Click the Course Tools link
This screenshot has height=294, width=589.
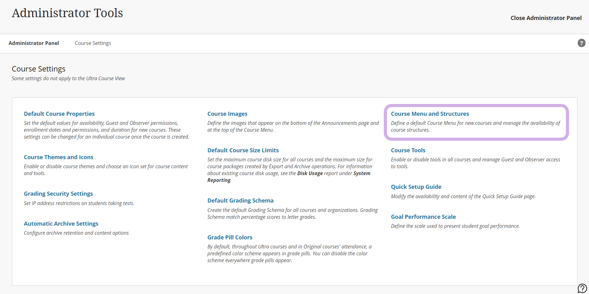coord(408,150)
